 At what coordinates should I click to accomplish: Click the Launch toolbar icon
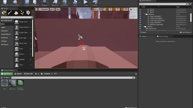95,3
